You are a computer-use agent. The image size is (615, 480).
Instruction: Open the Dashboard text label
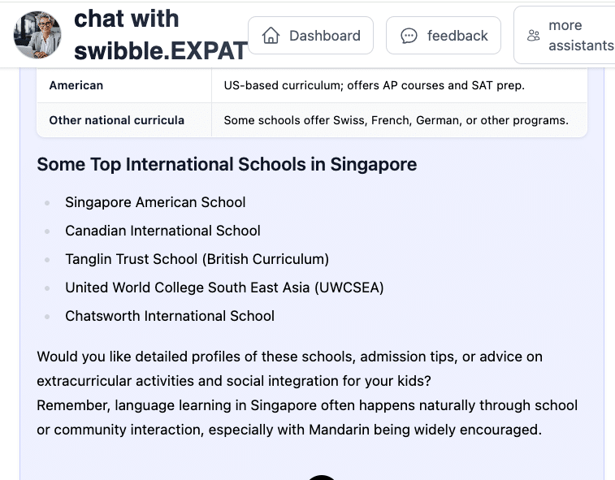pyautogui.click(x=324, y=36)
